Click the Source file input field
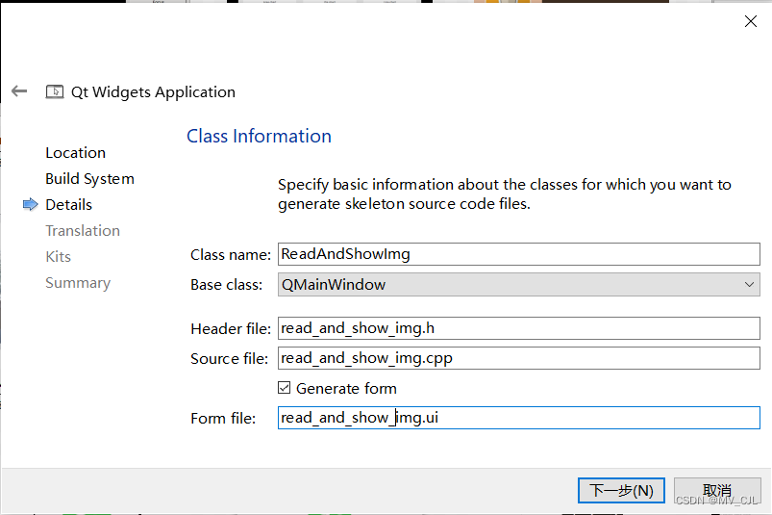The image size is (772, 515). coord(519,358)
